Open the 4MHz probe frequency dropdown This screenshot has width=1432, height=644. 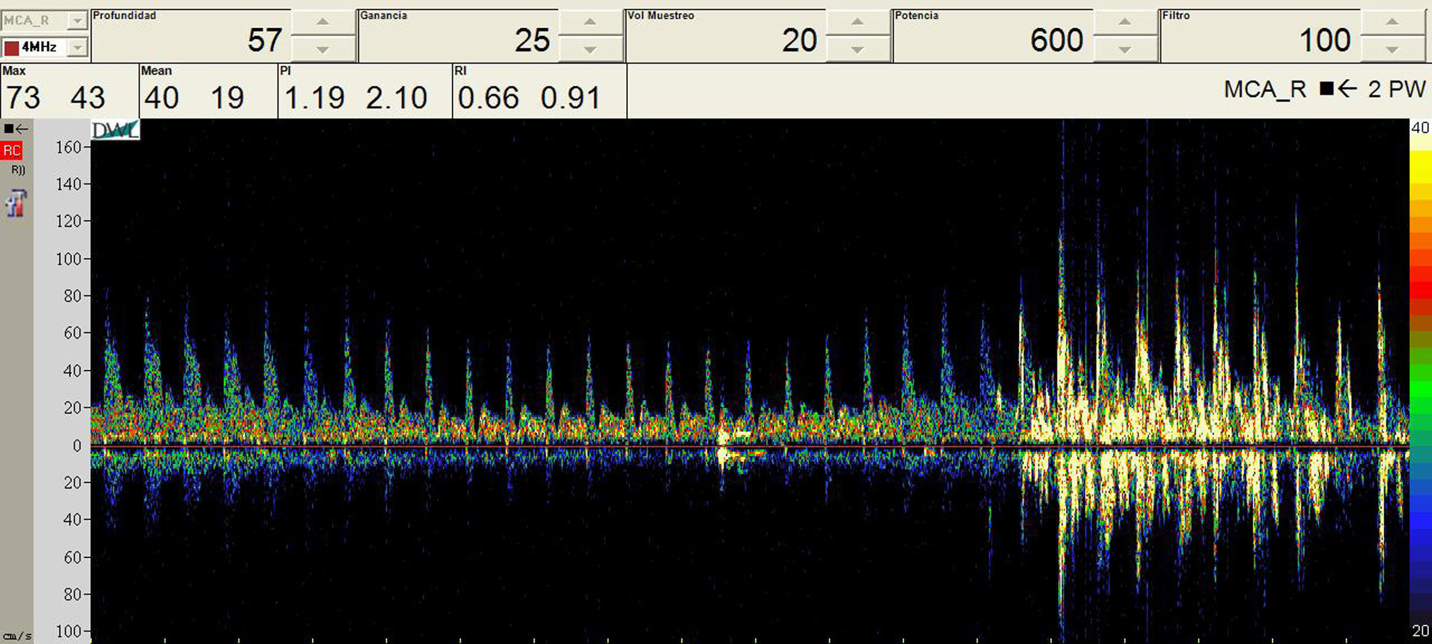click(77, 47)
